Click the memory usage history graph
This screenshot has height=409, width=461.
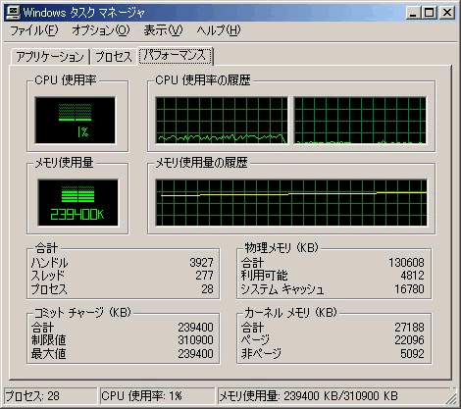(291, 202)
